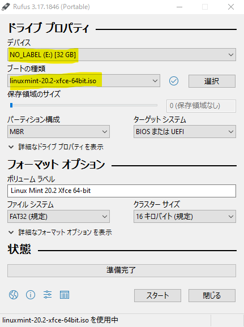The height and width of the screenshot is (327, 244).
Task: Open the パーティション構成 MBR dropdown
Action: tap(58, 132)
